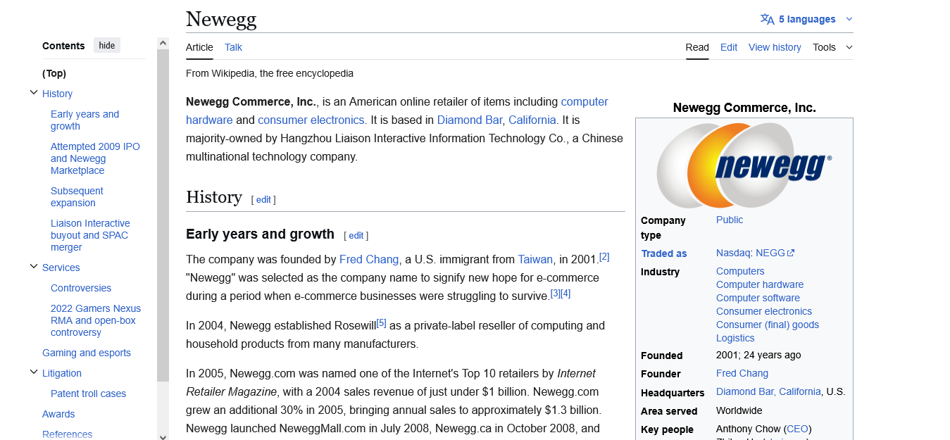Viewport: 950px width, 440px height.
Task: Click the Newegg logo image
Action: click(744, 166)
